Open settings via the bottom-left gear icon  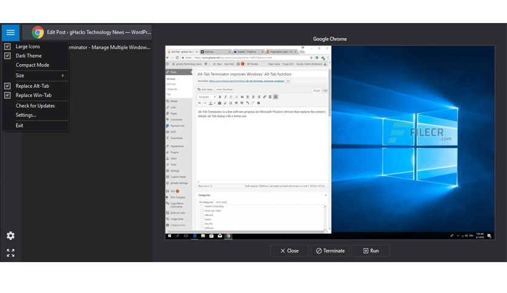(x=11, y=235)
